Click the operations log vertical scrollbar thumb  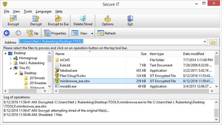point(216,113)
